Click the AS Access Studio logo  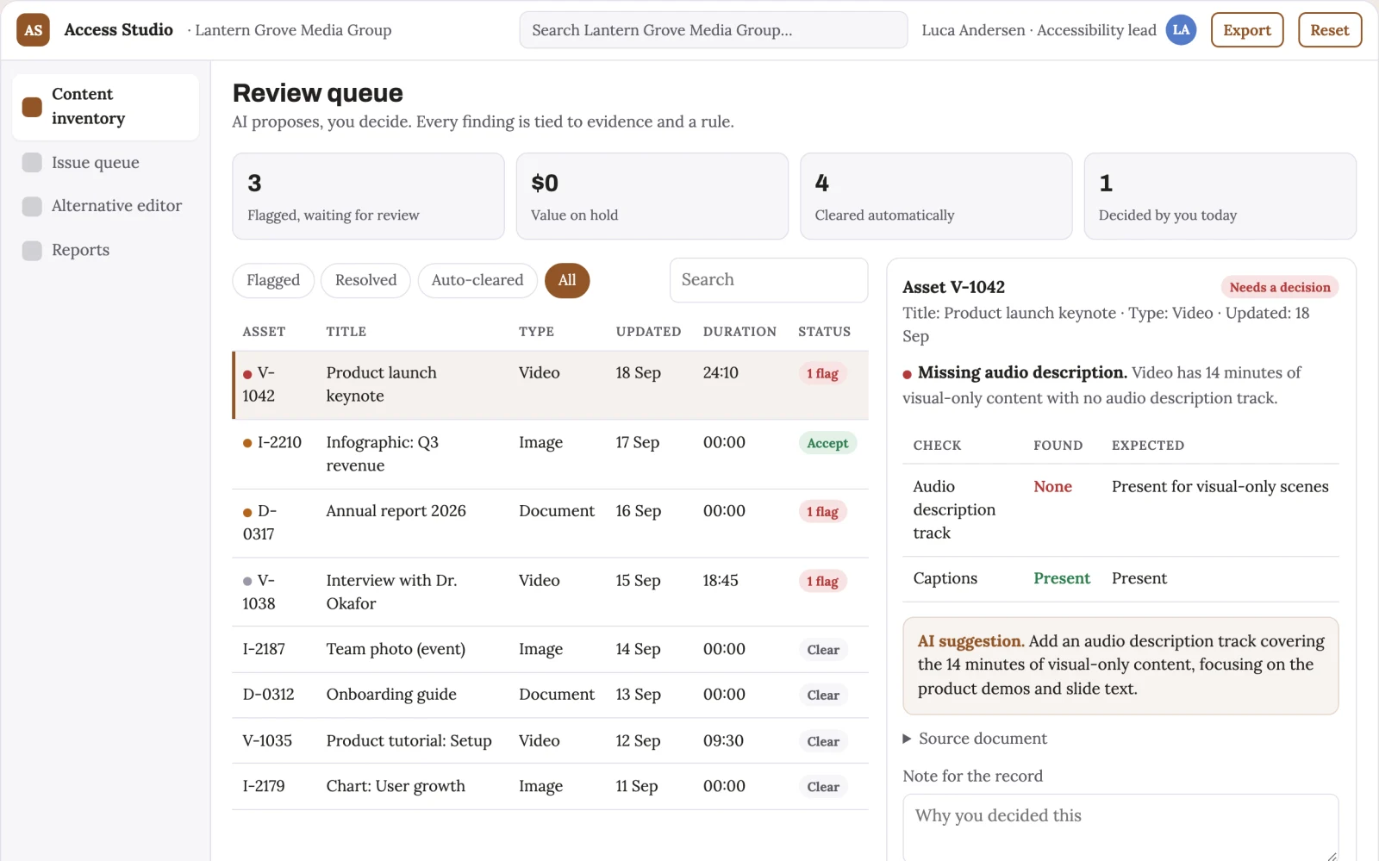[33, 30]
